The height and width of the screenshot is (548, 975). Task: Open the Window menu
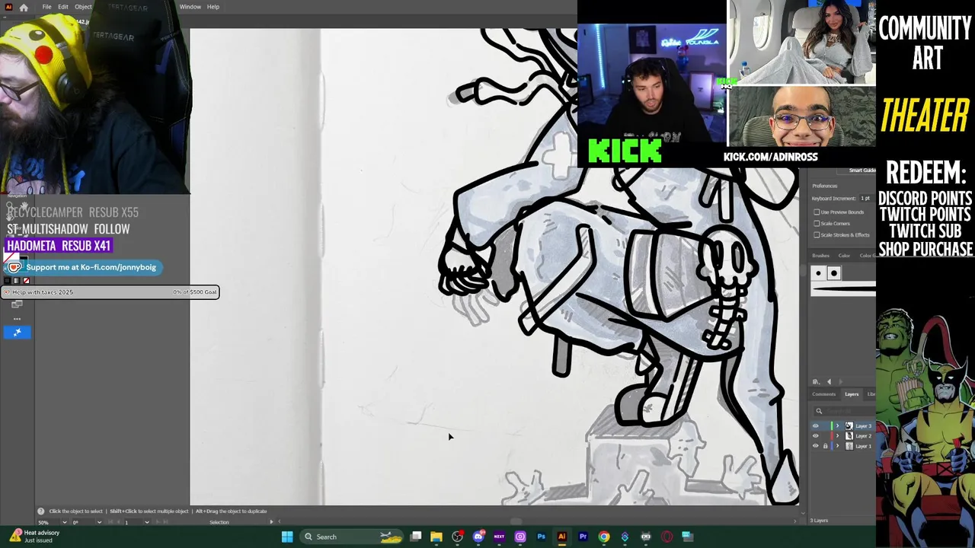click(190, 7)
